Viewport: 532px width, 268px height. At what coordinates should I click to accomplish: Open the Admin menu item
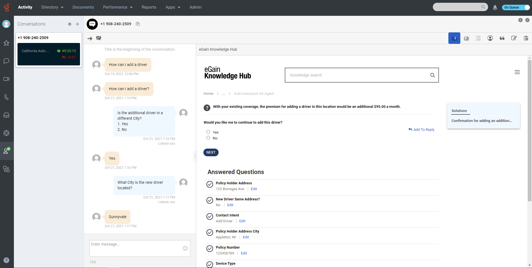(x=195, y=7)
